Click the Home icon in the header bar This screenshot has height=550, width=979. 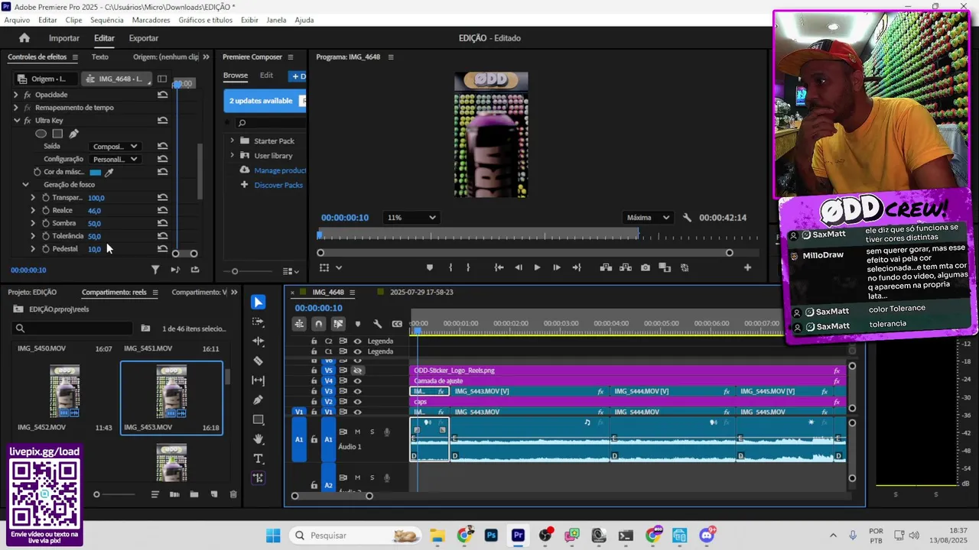24,37
